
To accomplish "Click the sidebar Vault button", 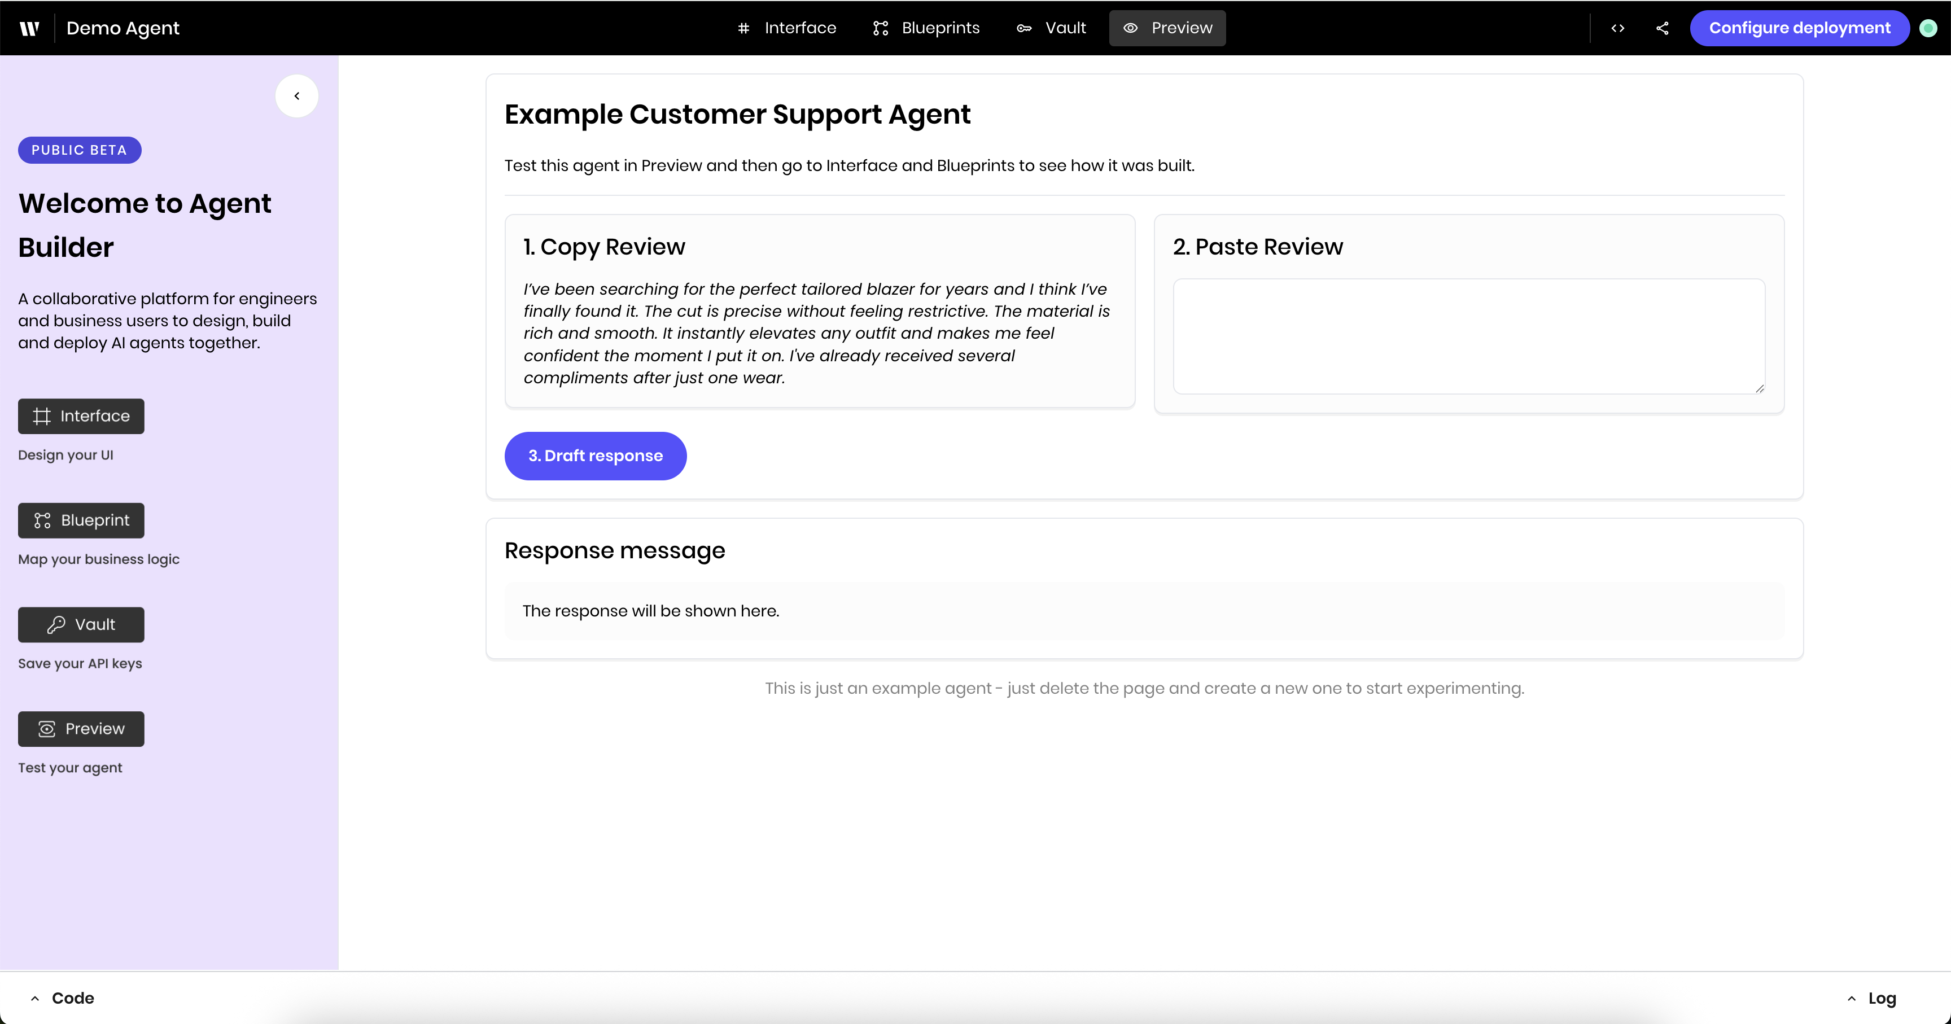I will 81,624.
